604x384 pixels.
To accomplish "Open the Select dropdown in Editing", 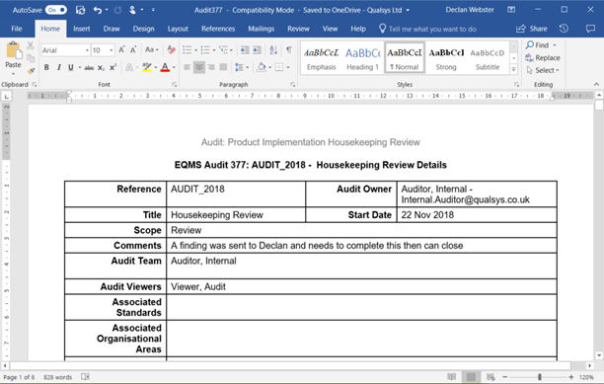I will [x=543, y=70].
